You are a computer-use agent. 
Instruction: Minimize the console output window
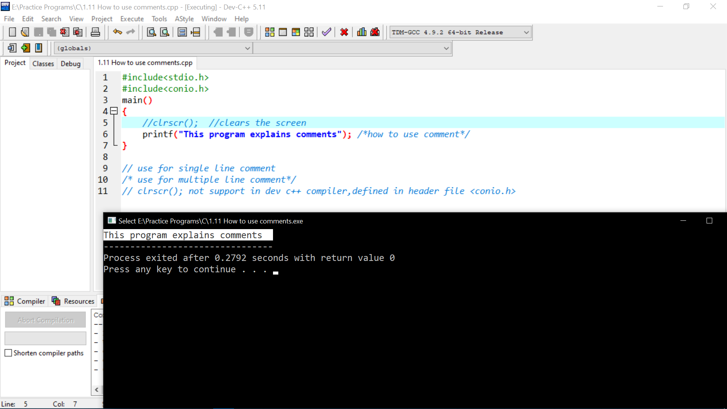tap(683, 221)
